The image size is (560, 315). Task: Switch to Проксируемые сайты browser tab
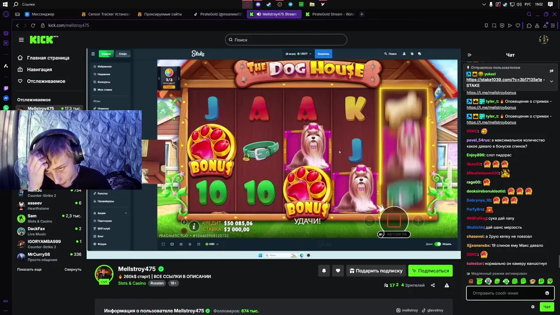(x=160, y=14)
